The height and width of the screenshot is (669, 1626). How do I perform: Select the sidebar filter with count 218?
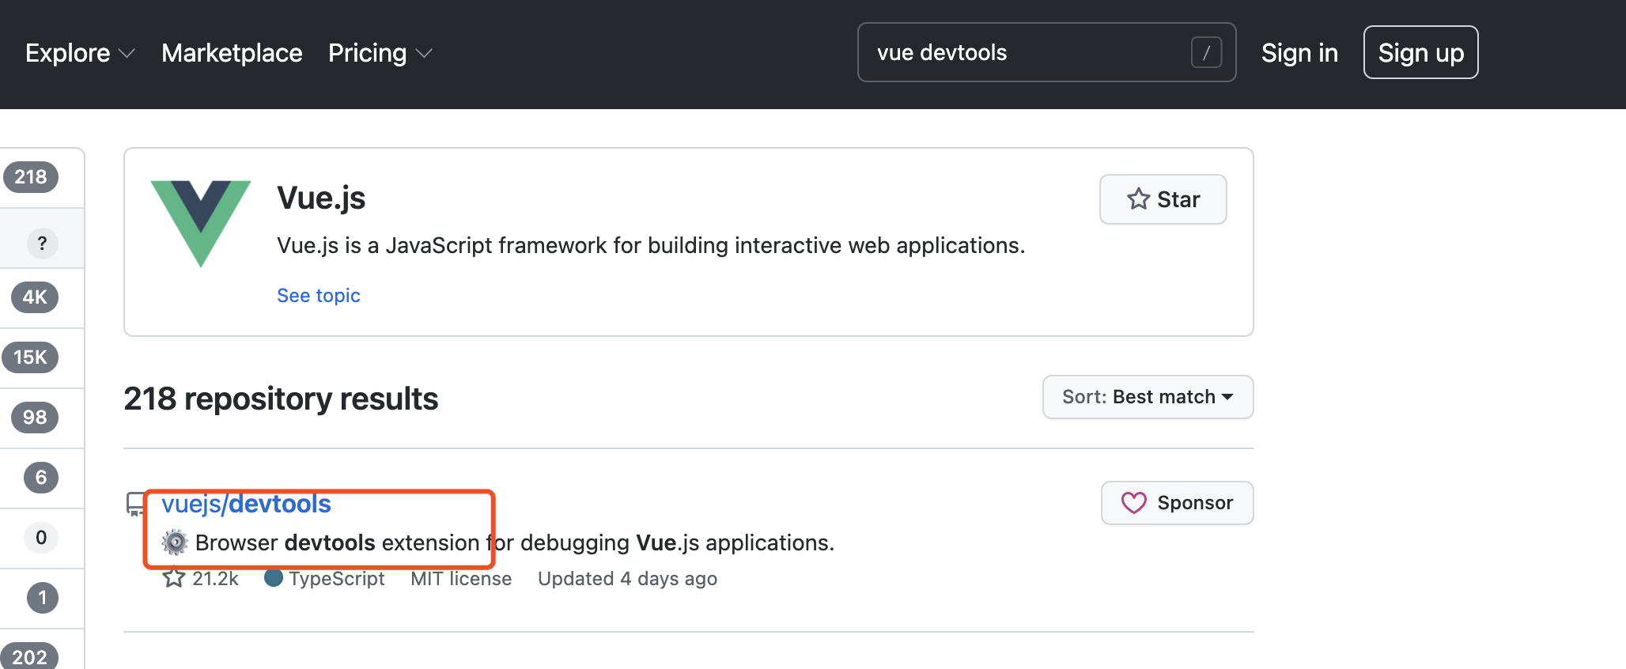[42, 177]
